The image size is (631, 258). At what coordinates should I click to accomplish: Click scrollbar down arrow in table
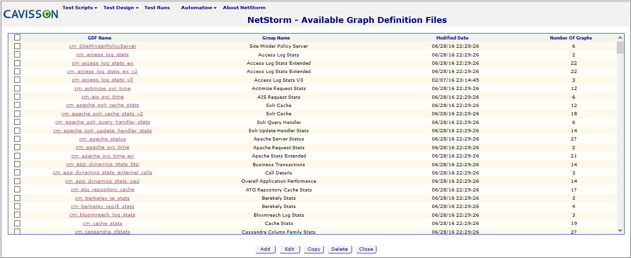pyautogui.click(x=620, y=230)
